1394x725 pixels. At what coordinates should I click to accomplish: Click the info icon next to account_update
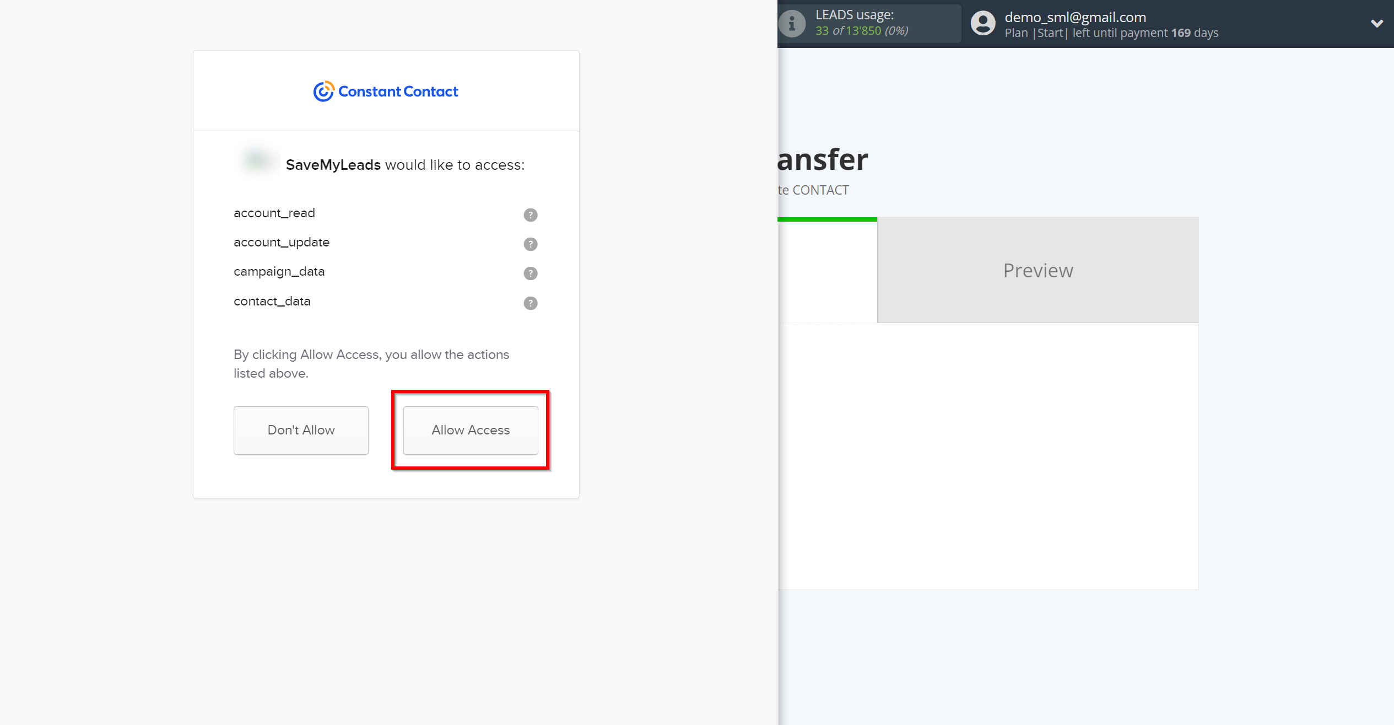tap(530, 244)
